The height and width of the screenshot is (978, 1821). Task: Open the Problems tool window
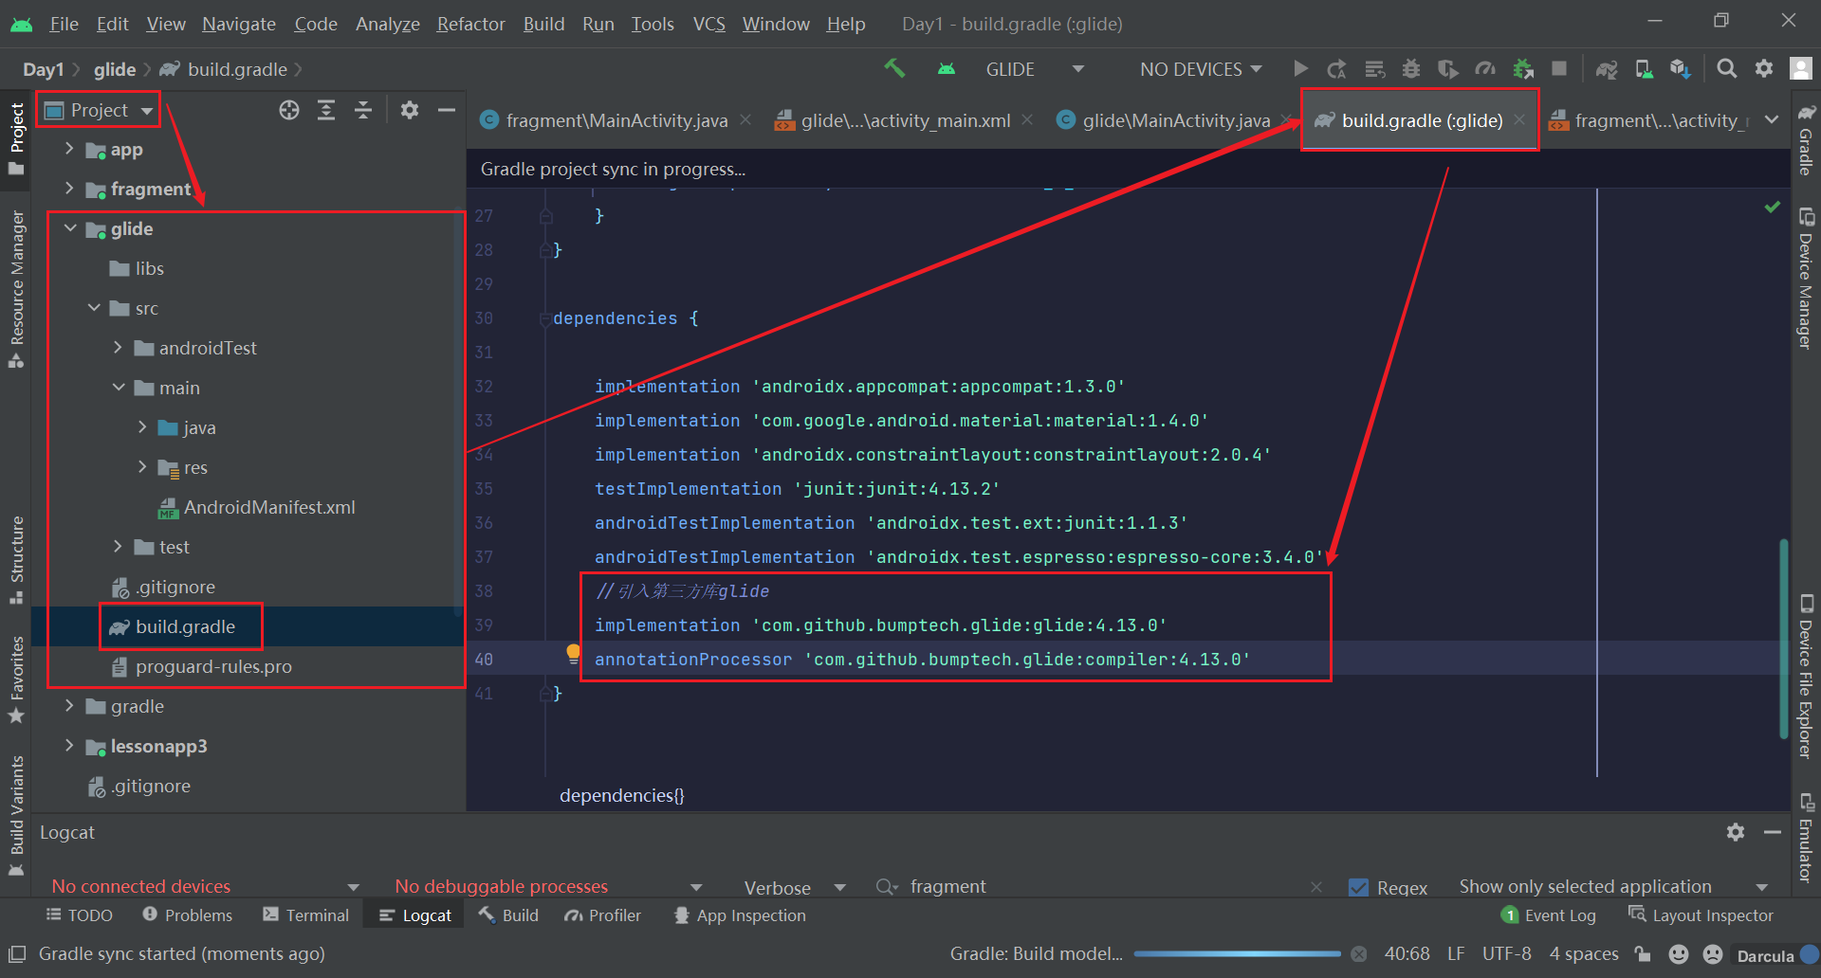click(x=188, y=915)
